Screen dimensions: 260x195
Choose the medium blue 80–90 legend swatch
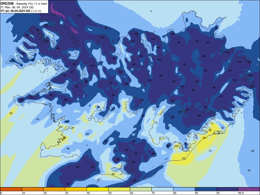184,189
